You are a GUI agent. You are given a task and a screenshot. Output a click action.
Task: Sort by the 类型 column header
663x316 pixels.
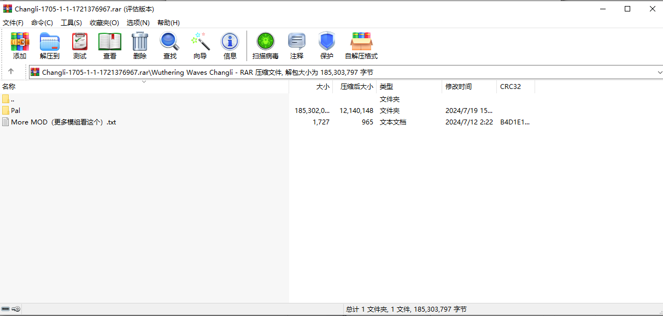coord(409,86)
